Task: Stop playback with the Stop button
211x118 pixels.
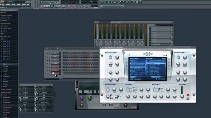Action: click(x=48, y=6)
